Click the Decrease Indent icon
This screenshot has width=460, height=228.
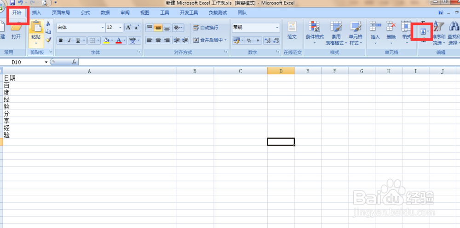pos(177,40)
